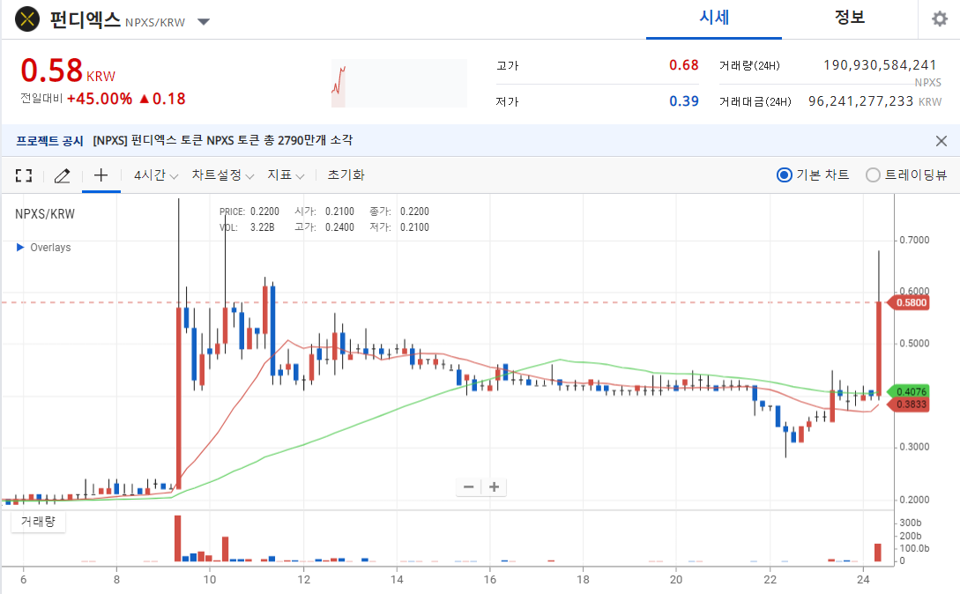
Task: Click the mini price sparkline thumbnail
Action: click(399, 83)
